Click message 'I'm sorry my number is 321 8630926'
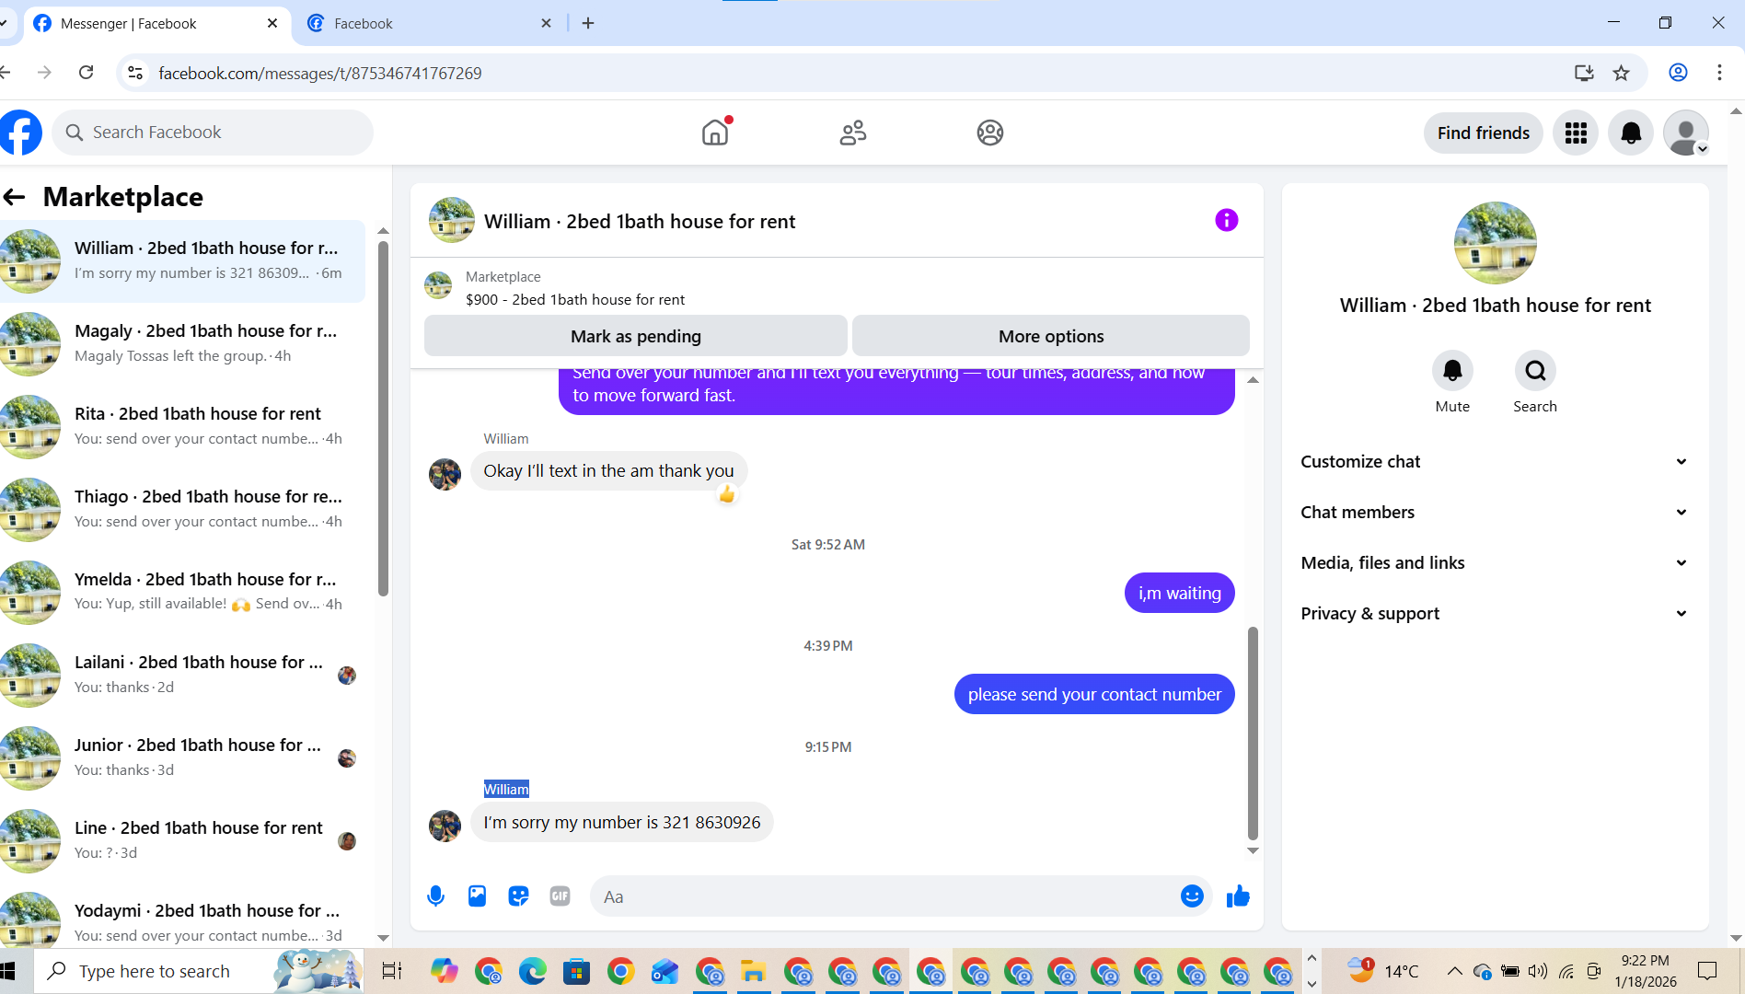The image size is (1745, 994). (x=622, y=822)
